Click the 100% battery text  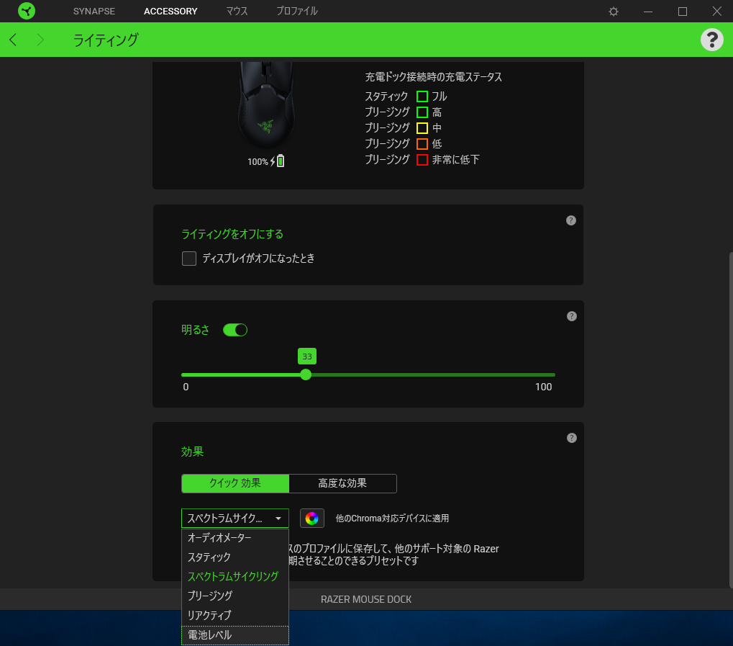pos(258,161)
